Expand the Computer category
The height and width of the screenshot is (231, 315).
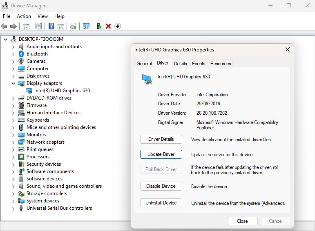coord(13,69)
